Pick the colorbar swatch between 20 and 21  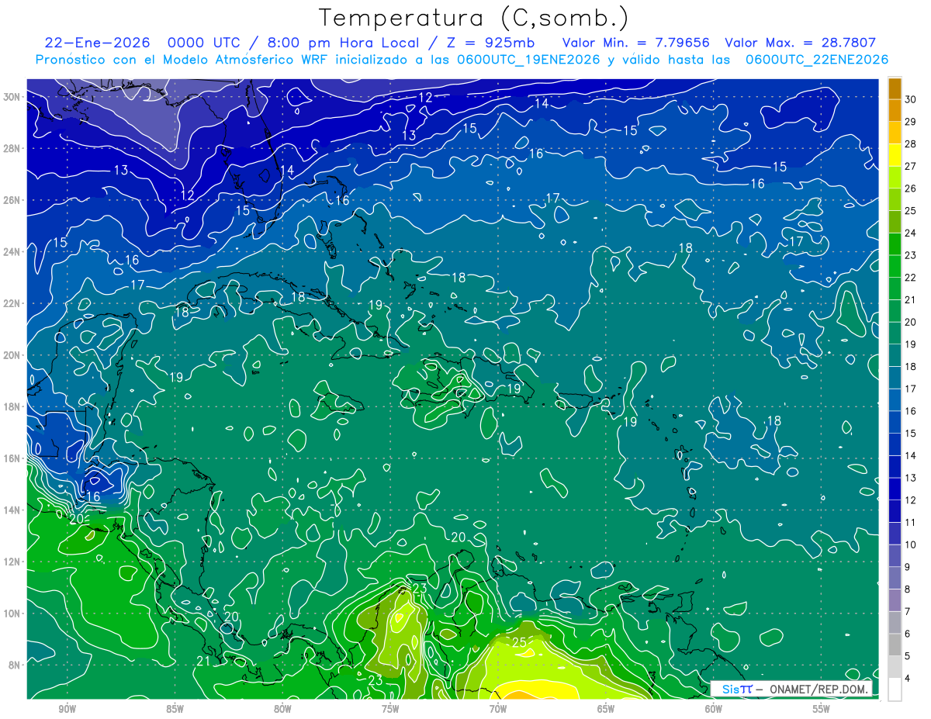[895, 311]
